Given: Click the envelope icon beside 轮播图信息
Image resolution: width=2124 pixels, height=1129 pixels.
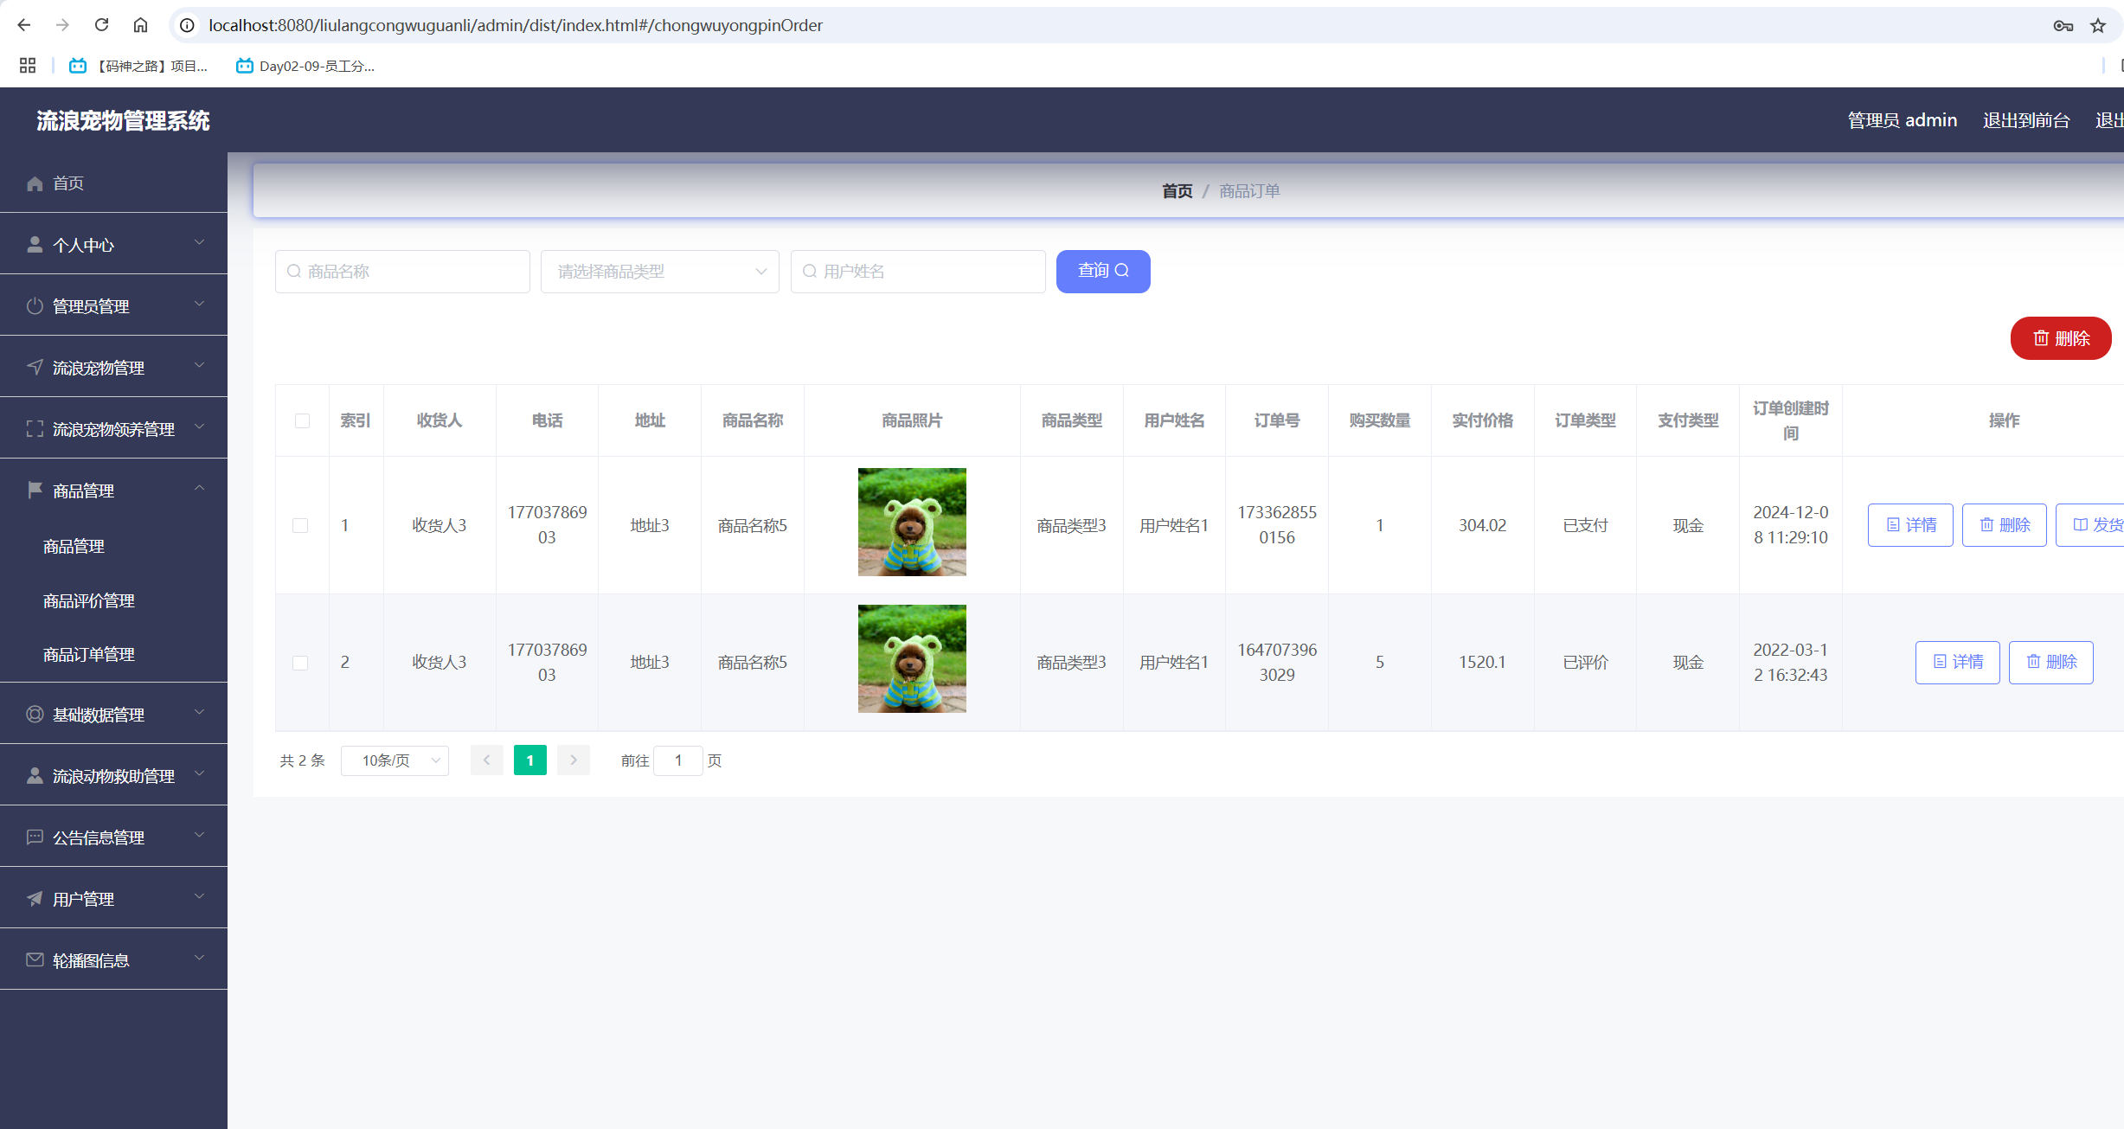Looking at the screenshot, I should coord(35,960).
